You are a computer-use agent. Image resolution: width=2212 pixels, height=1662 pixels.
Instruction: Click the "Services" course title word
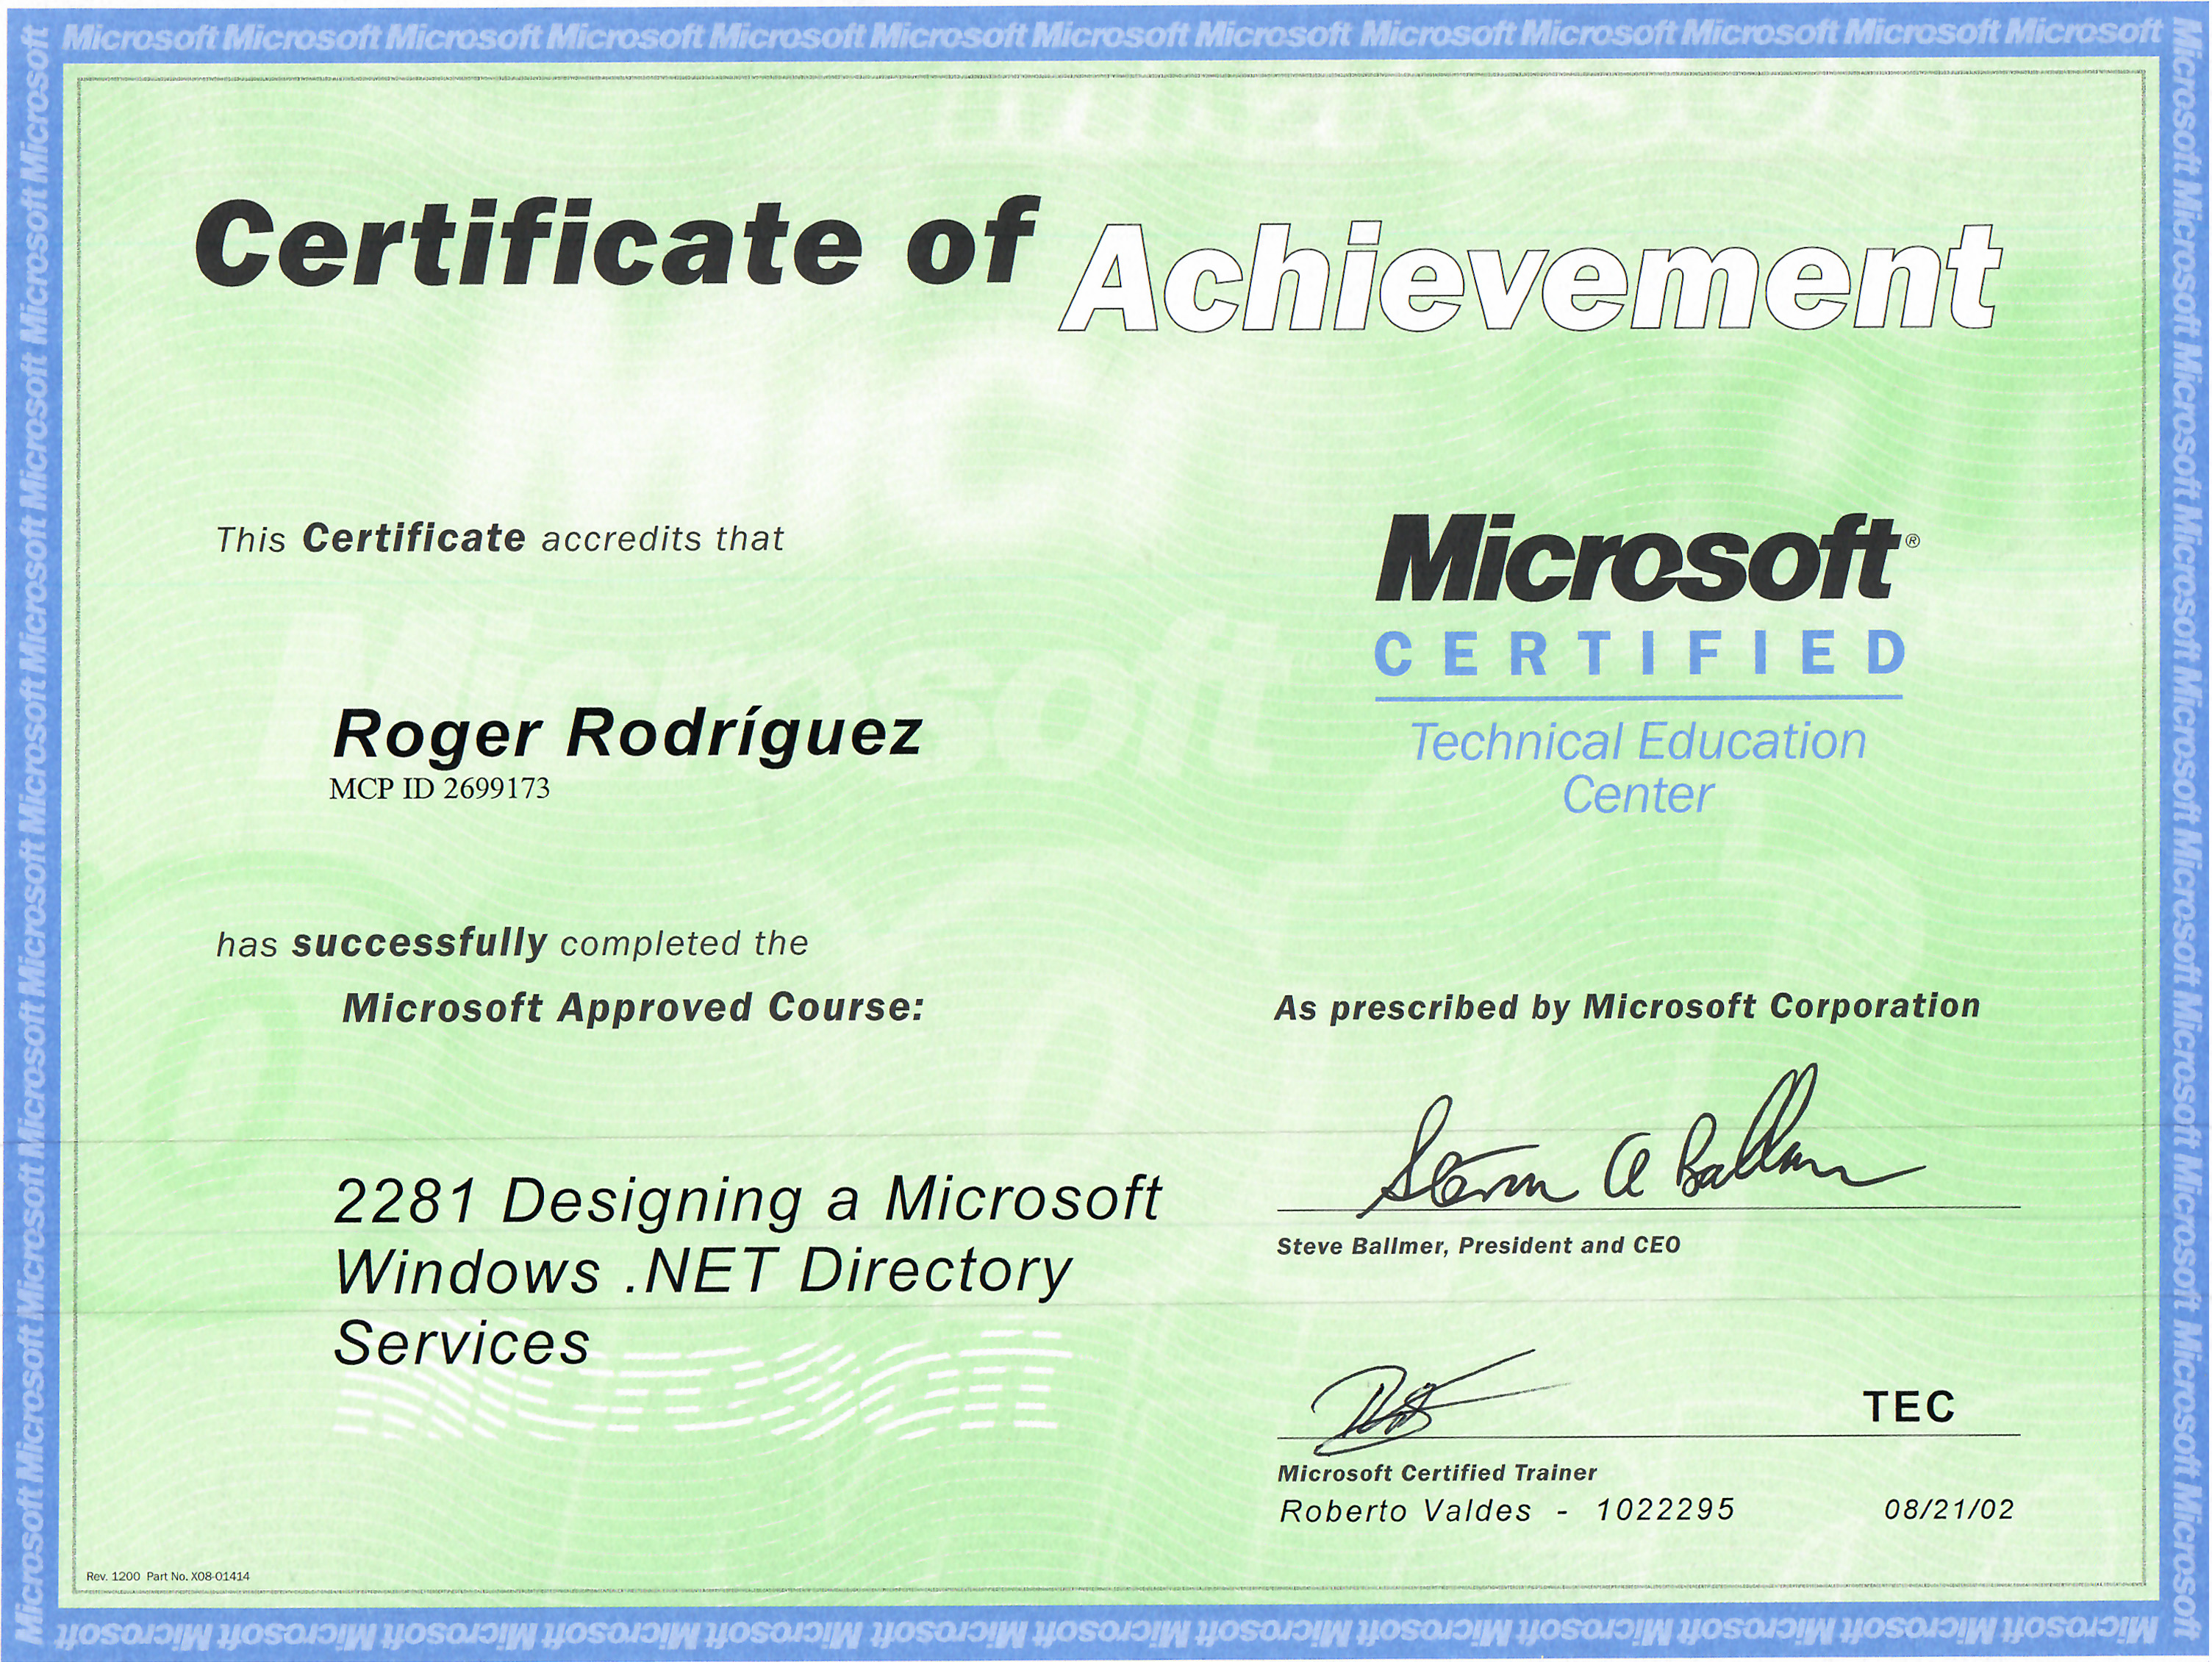462,1343
